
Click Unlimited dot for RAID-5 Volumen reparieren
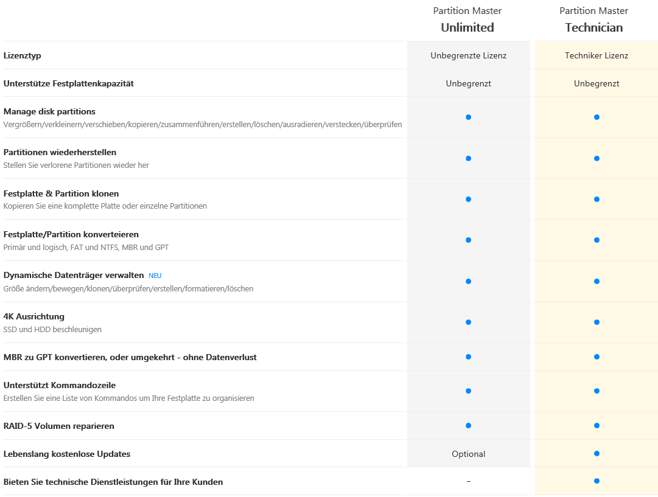click(468, 425)
